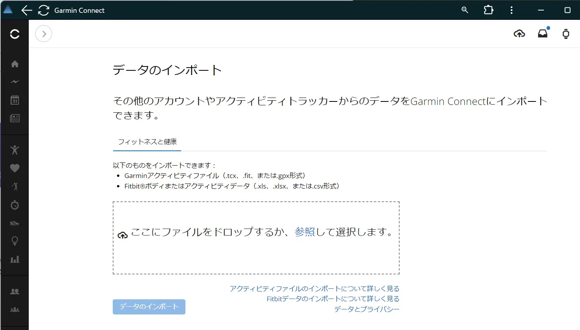Minimize the Garmin Connect window
The image size is (580, 330).
click(541, 10)
